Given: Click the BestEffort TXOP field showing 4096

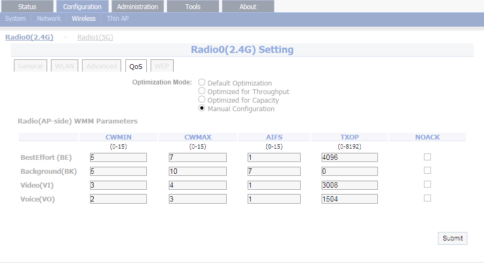Looking at the screenshot, I should (x=349, y=157).
